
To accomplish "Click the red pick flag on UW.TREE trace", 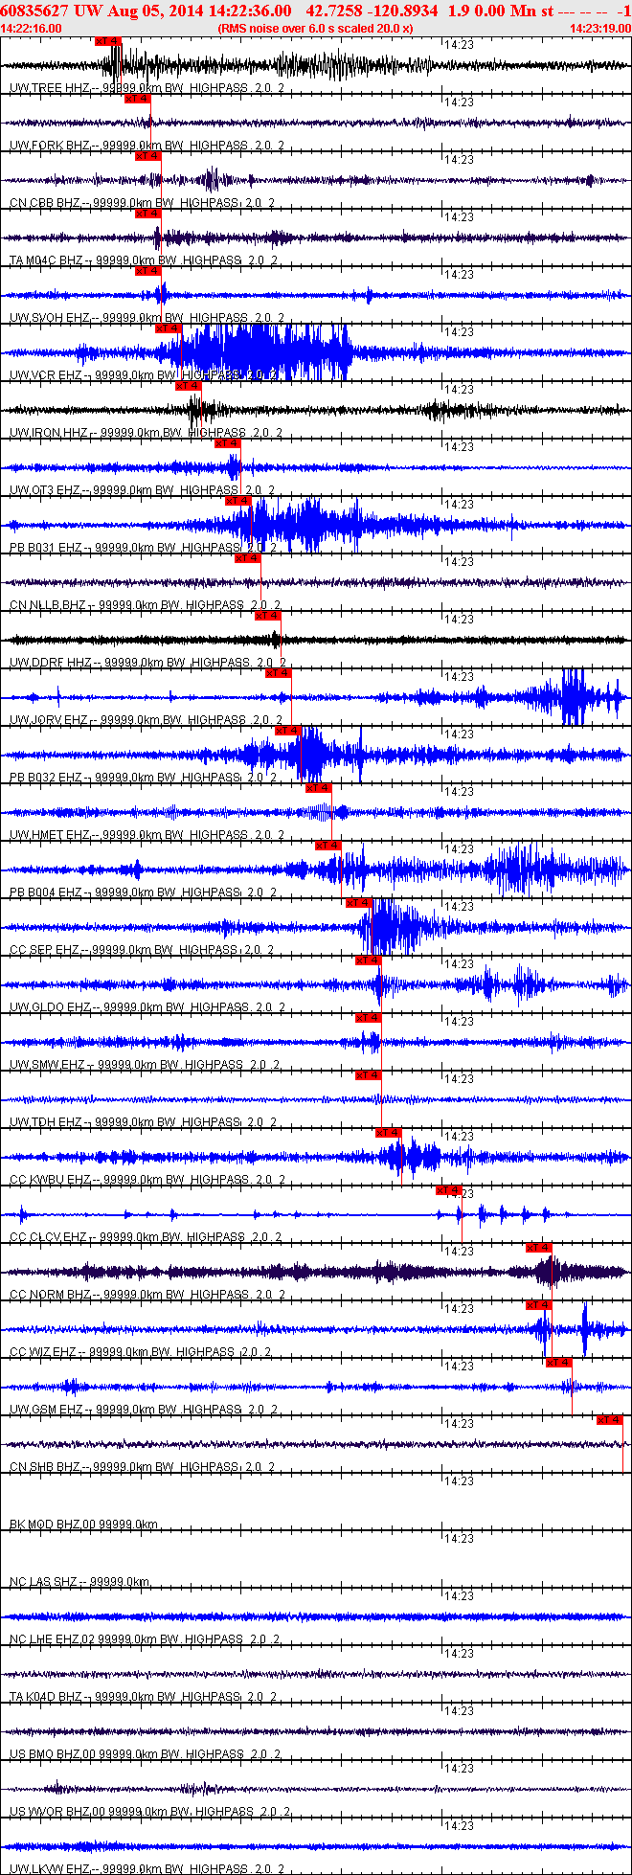I will click(x=108, y=41).
